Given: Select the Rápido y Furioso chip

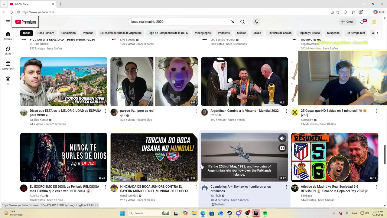Looking at the screenshot, I should tap(309, 33).
